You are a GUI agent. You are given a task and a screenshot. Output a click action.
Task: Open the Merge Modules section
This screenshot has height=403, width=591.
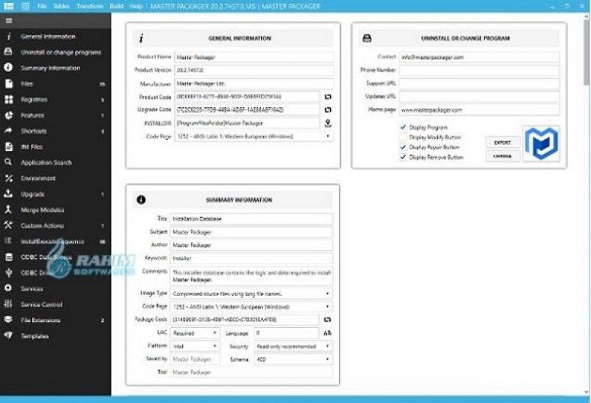(x=55, y=209)
